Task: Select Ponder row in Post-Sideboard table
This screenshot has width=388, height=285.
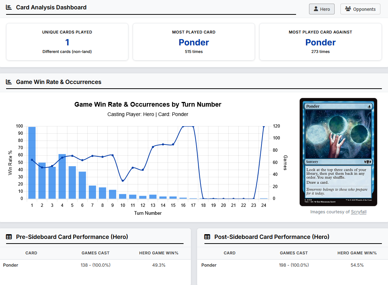Action: point(292,265)
